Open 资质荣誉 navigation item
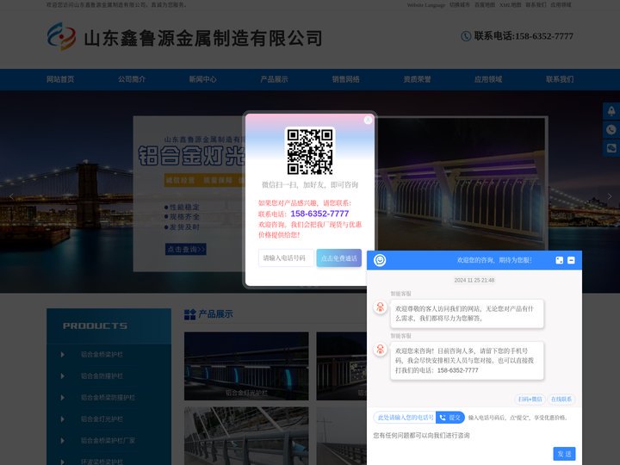 (x=417, y=79)
